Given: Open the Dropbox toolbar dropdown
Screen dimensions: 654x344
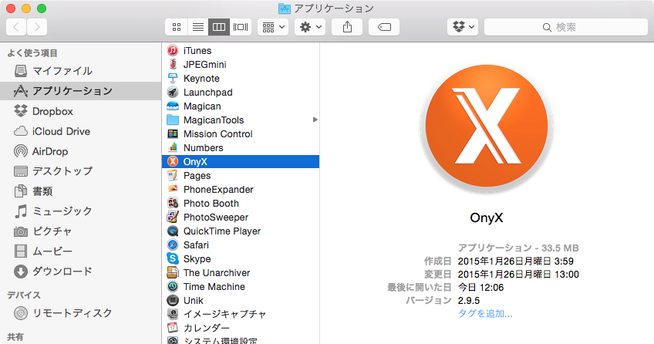Looking at the screenshot, I should coord(463,27).
